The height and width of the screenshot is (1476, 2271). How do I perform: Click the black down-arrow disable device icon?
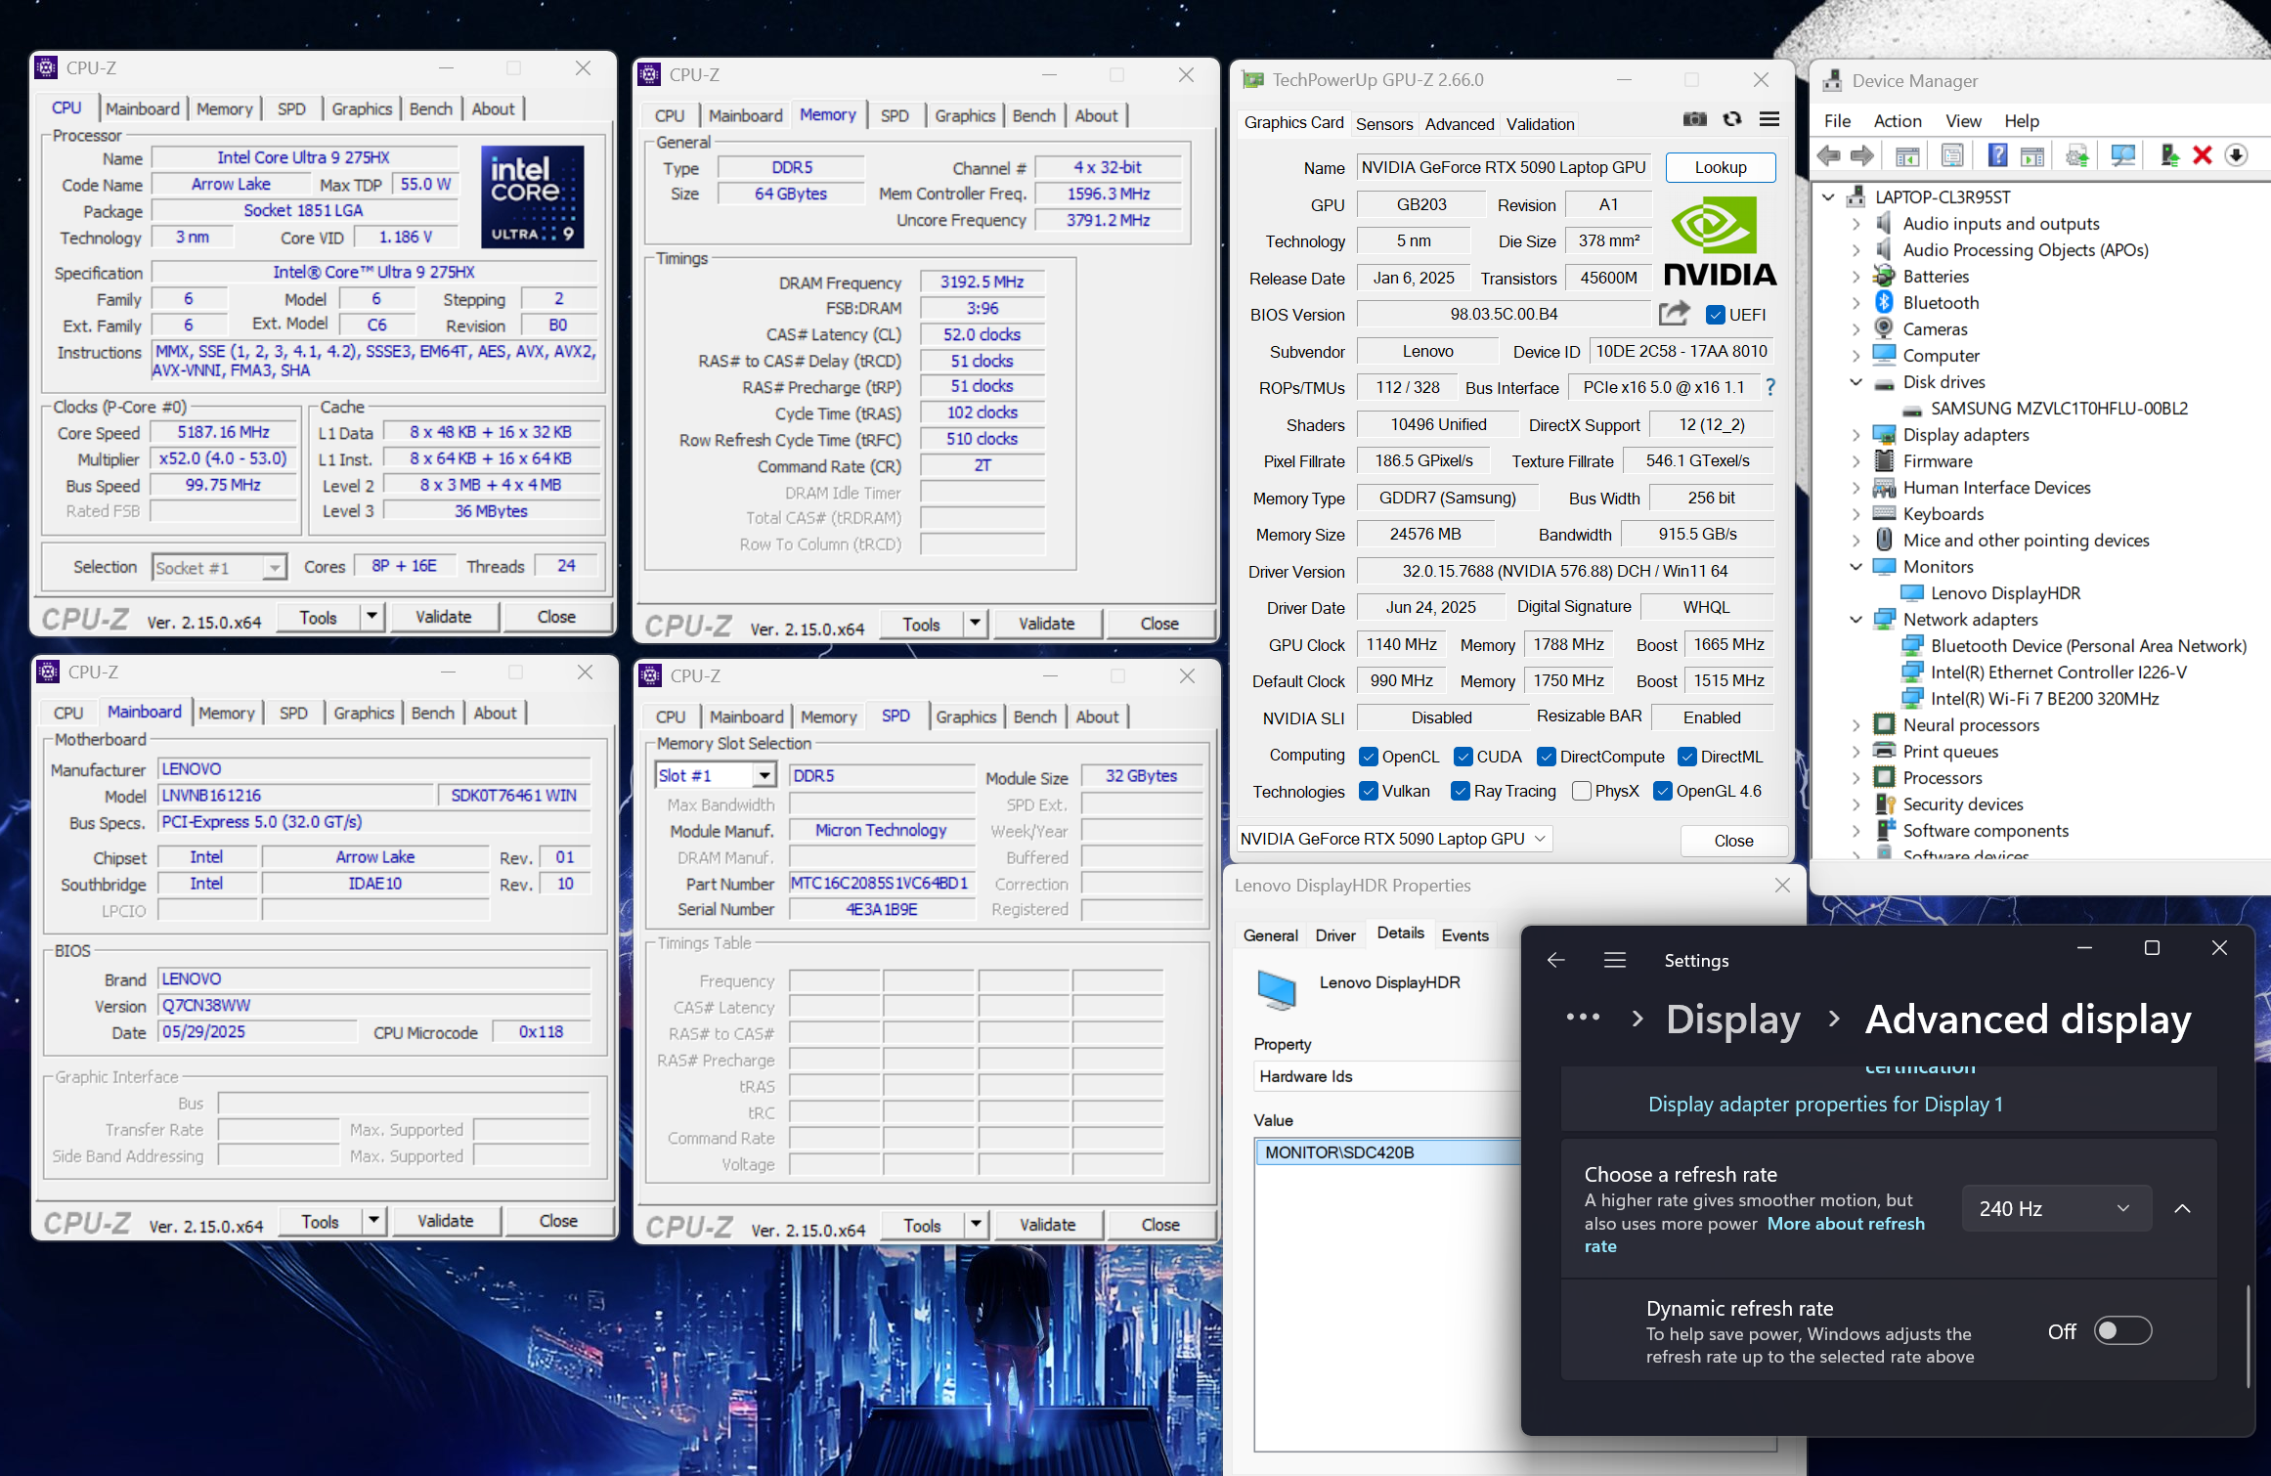point(2236,155)
